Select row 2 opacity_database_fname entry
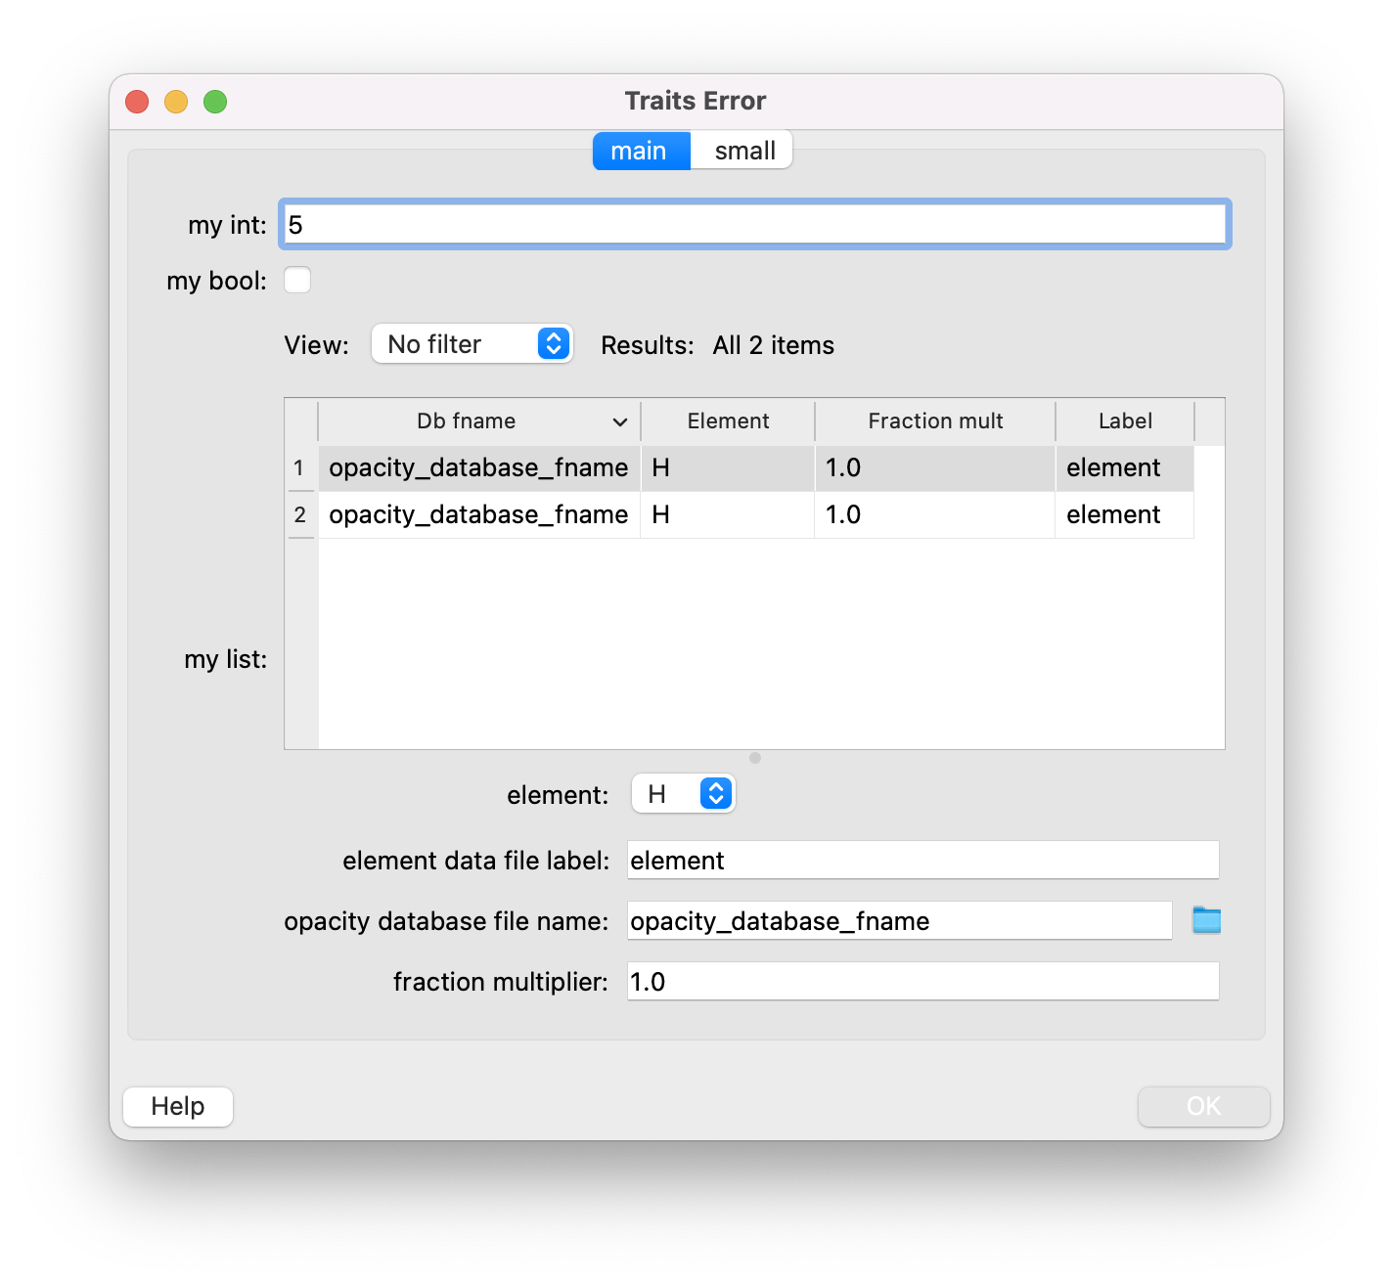Viewport: 1393px width, 1285px height. [477, 514]
